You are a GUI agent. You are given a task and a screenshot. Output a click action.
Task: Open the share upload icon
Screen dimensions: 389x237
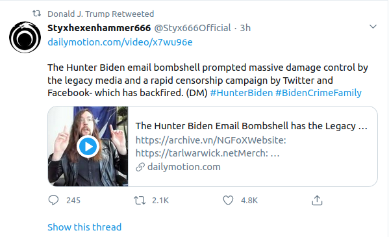(x=317, y=200)
